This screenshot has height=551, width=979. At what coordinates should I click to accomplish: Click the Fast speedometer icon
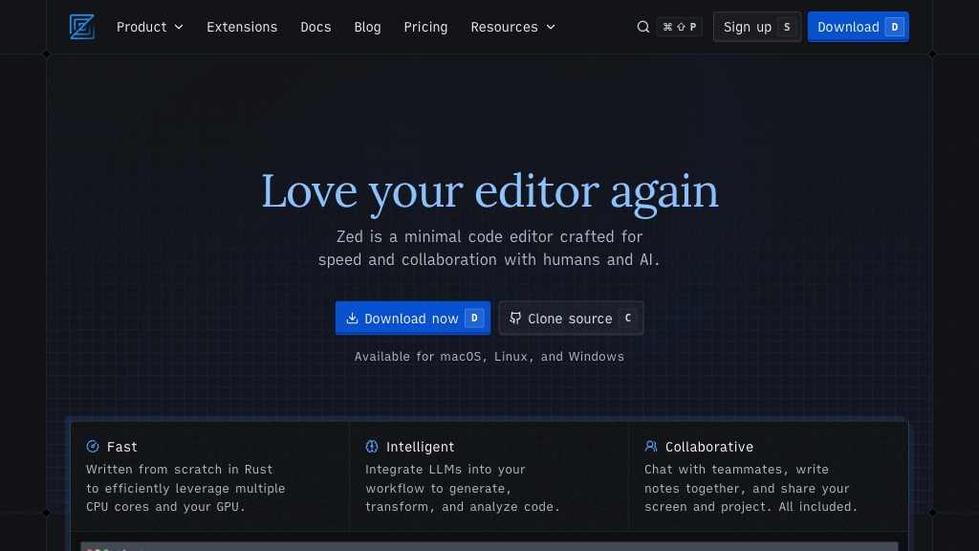click(x=93, y=447)
